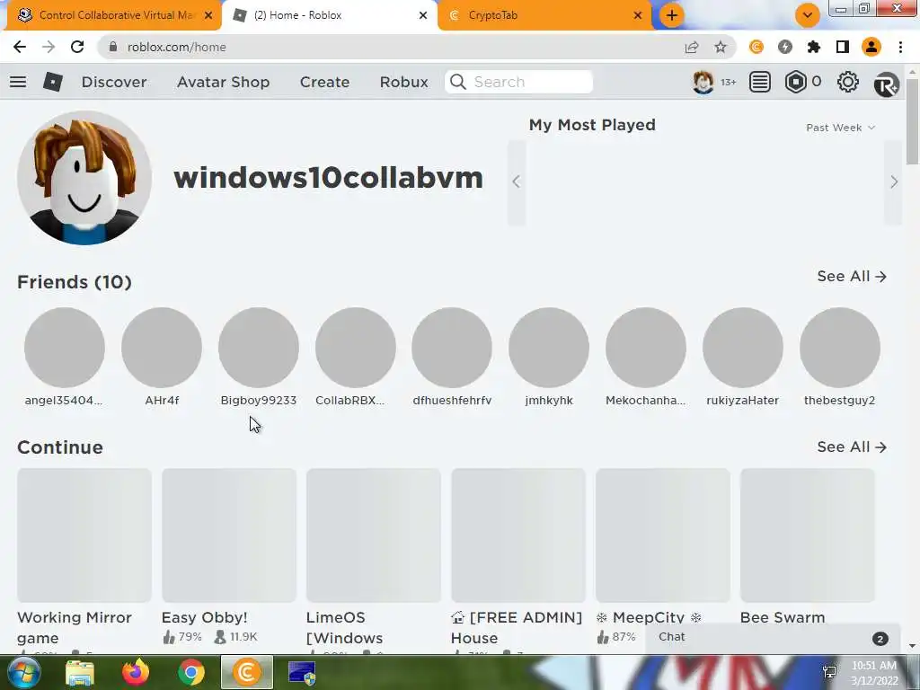Open the shielded program taskbar icon
Screen dimensions: 920x690
tap(302, 673)
